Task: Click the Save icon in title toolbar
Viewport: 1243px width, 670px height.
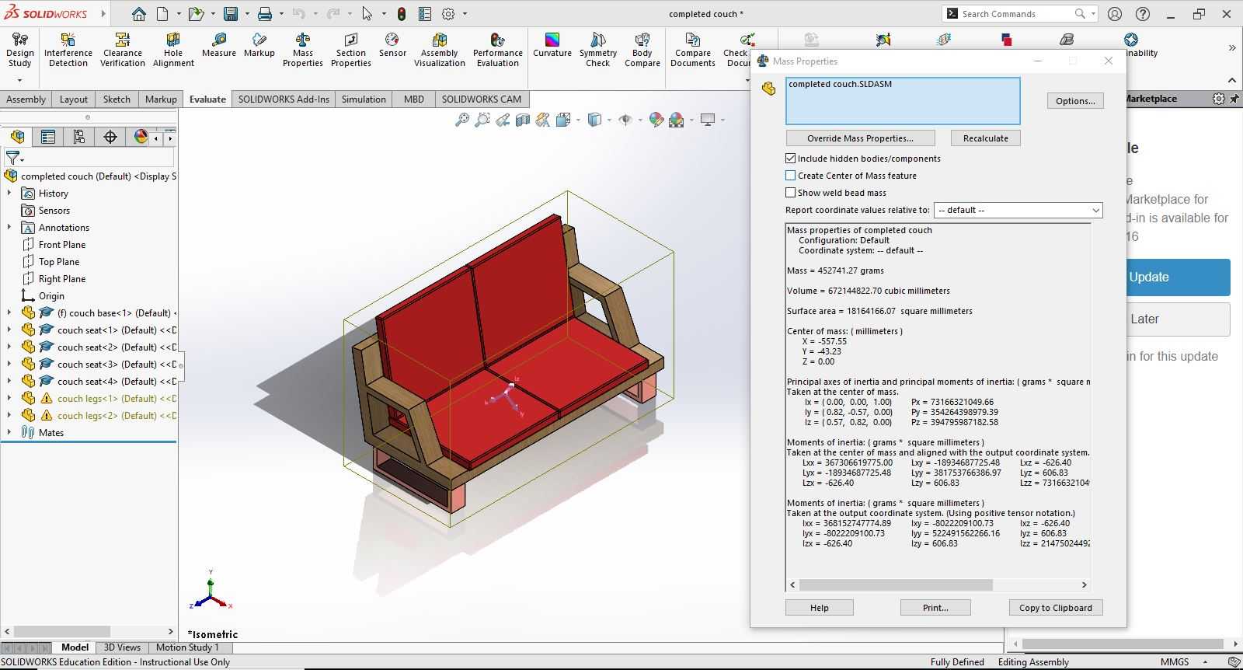Action: tap(231, 14)
